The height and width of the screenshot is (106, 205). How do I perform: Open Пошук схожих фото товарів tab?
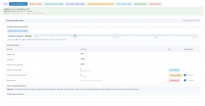54,4
